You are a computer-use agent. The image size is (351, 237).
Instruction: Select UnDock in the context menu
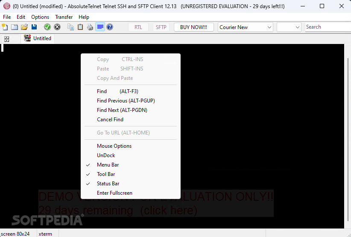[x=131, y=155]
